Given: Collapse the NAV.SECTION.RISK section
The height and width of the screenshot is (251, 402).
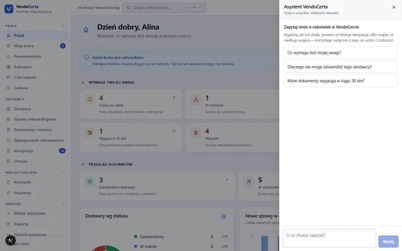Looking at the screenshot, I should (x=63, y=172).
